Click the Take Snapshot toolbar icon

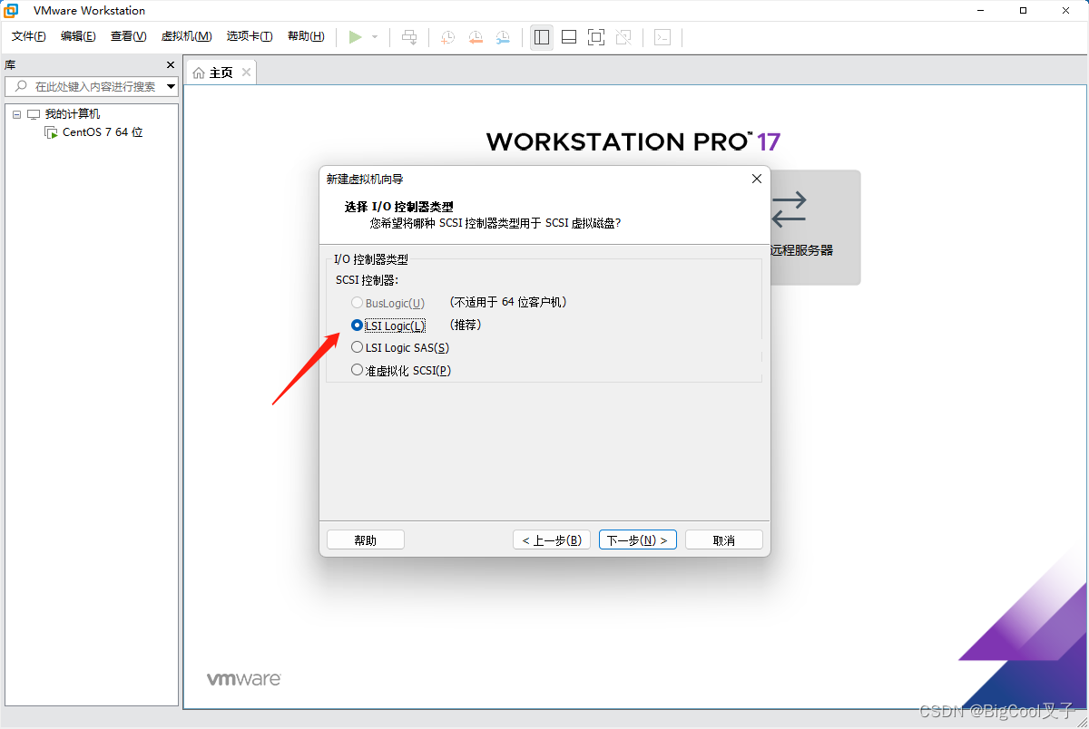[x=448, y=37]
